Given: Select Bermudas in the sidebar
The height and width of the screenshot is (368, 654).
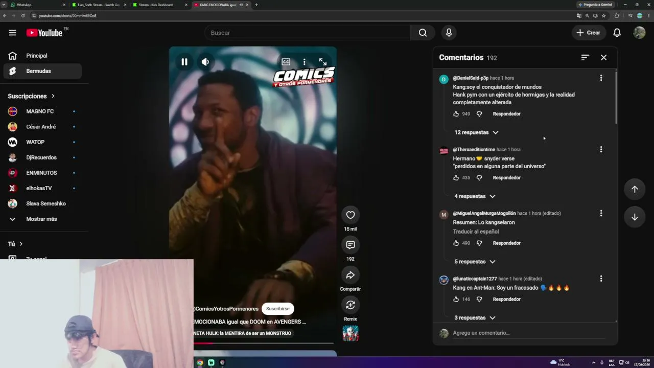Looking at the screenshot, I should pos(42,71).
